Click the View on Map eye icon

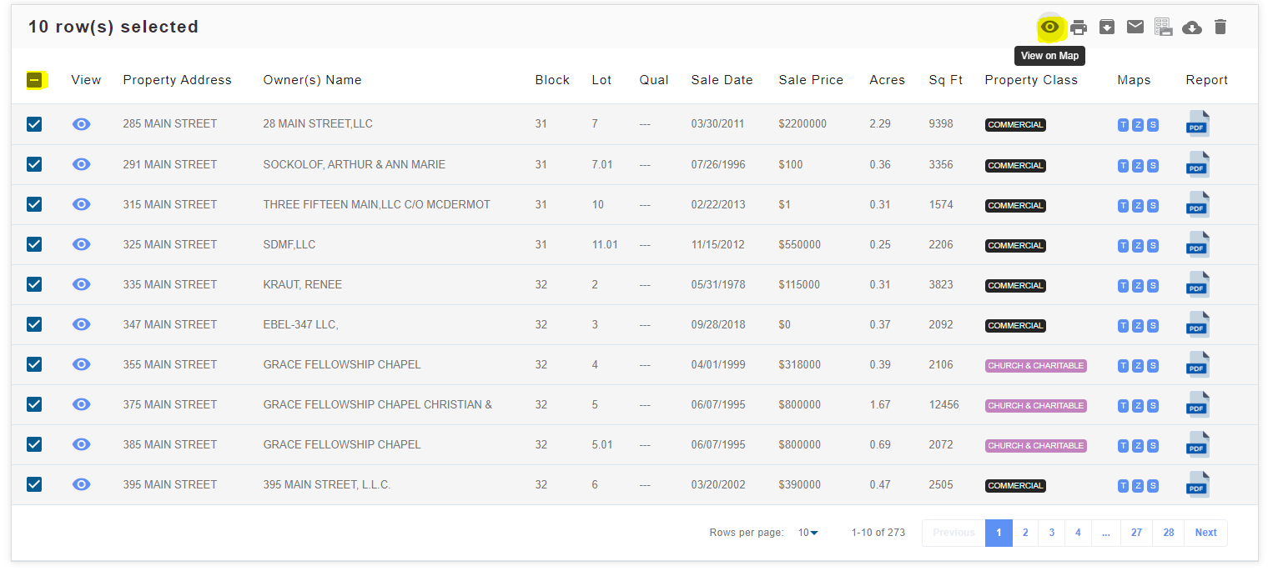click(1049, 28)
